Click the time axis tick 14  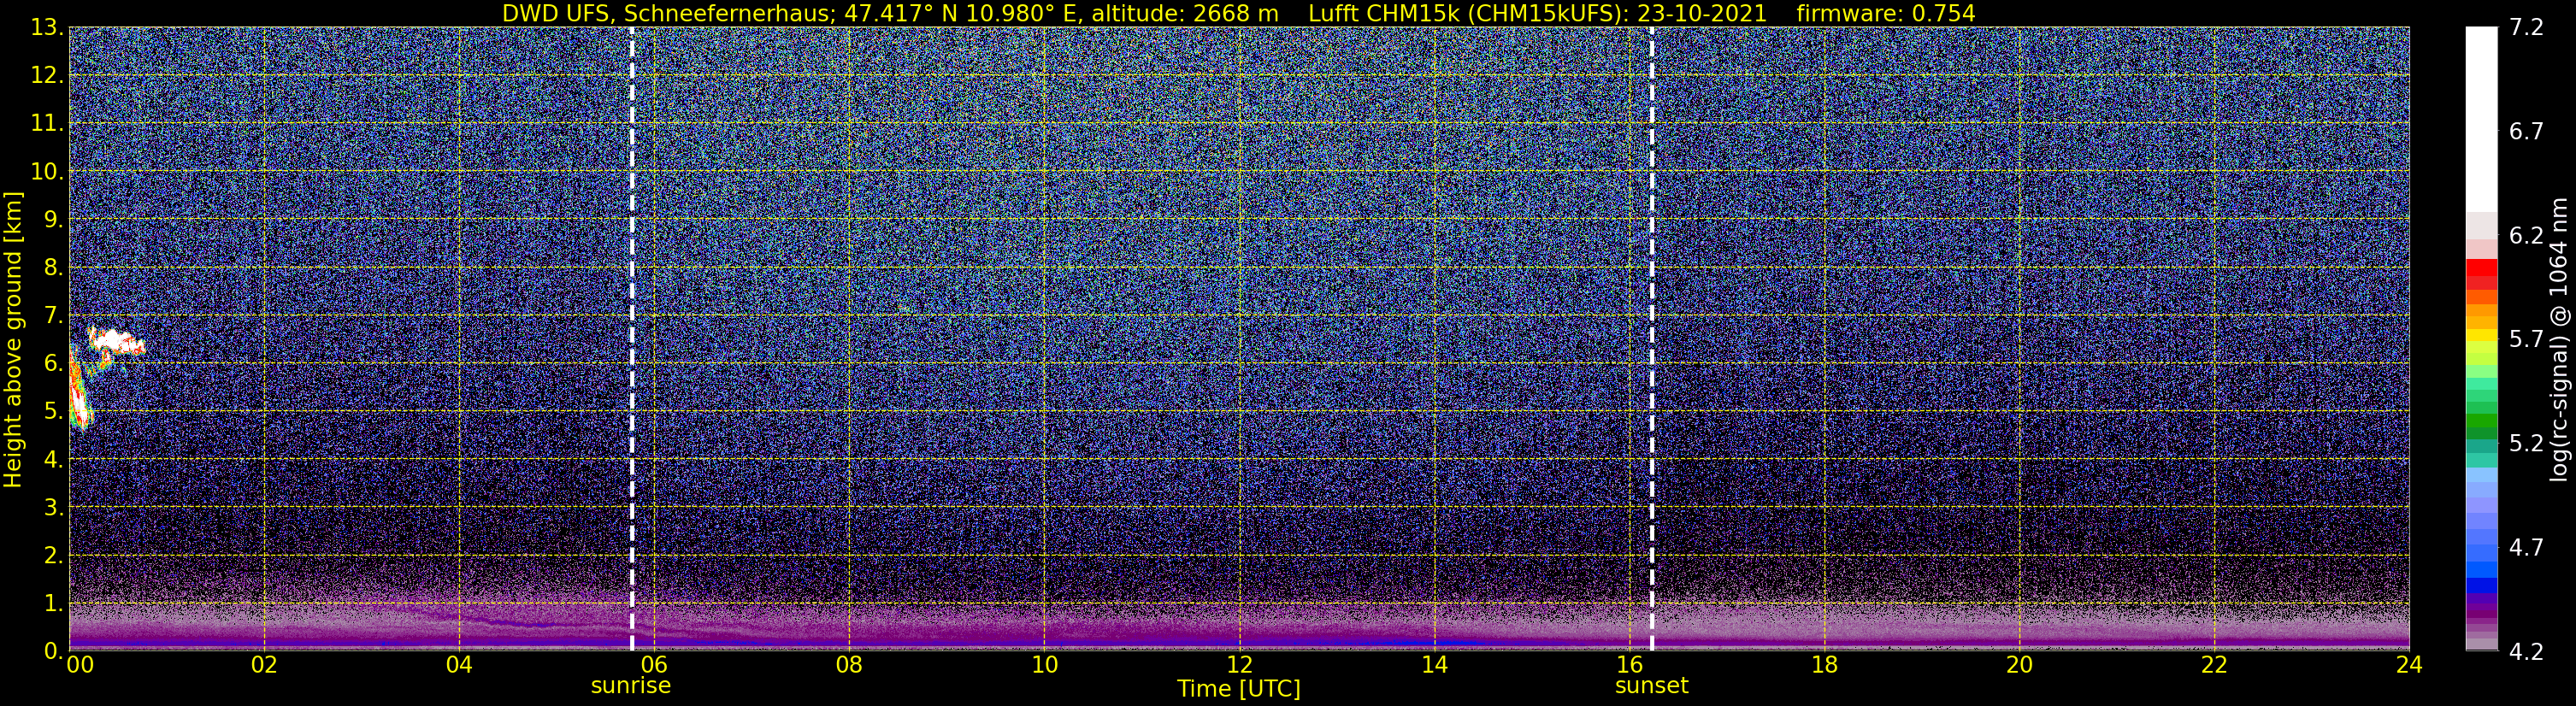1434,666
